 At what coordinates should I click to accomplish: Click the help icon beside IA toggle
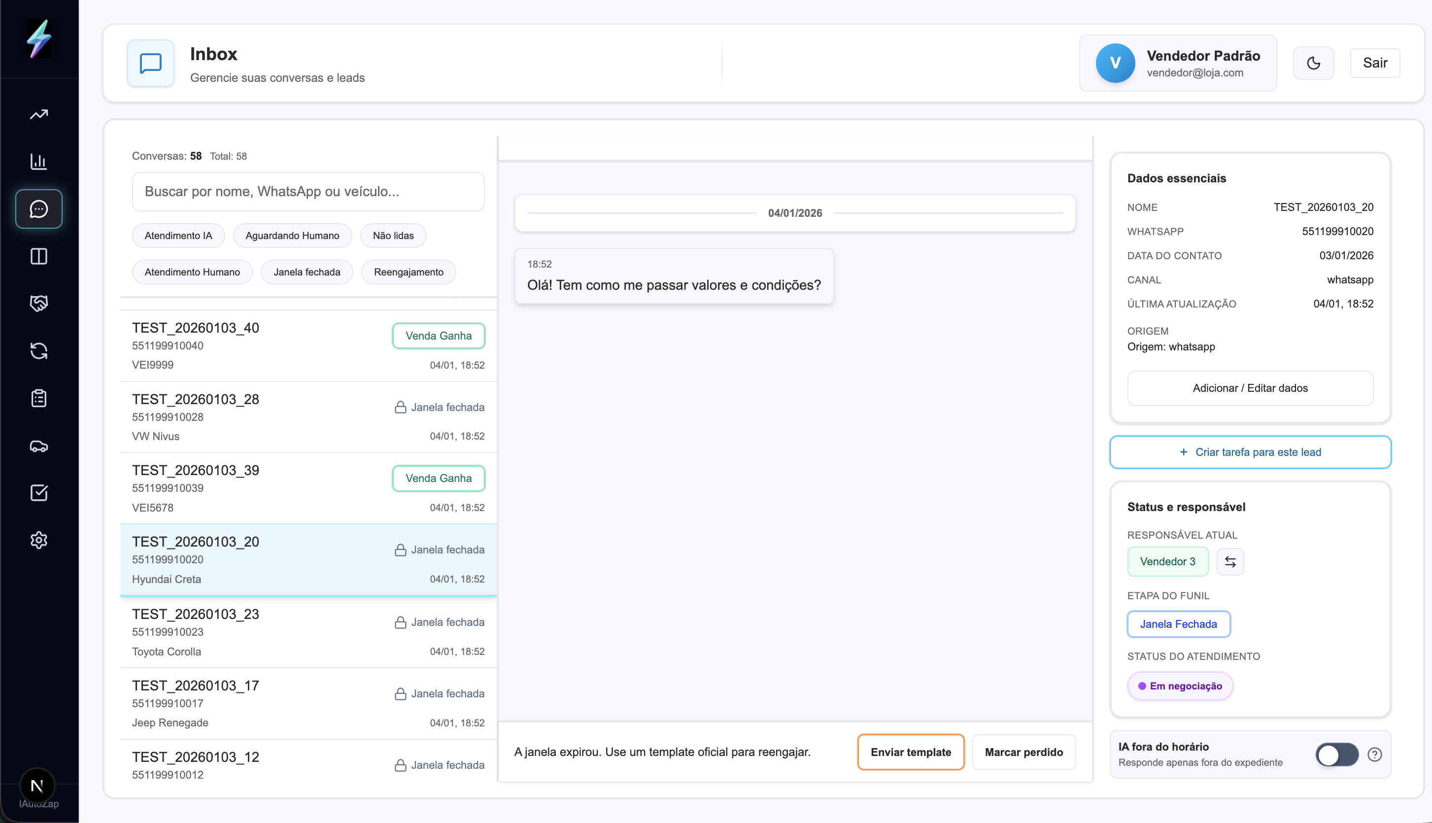[x=1374, y=754]
